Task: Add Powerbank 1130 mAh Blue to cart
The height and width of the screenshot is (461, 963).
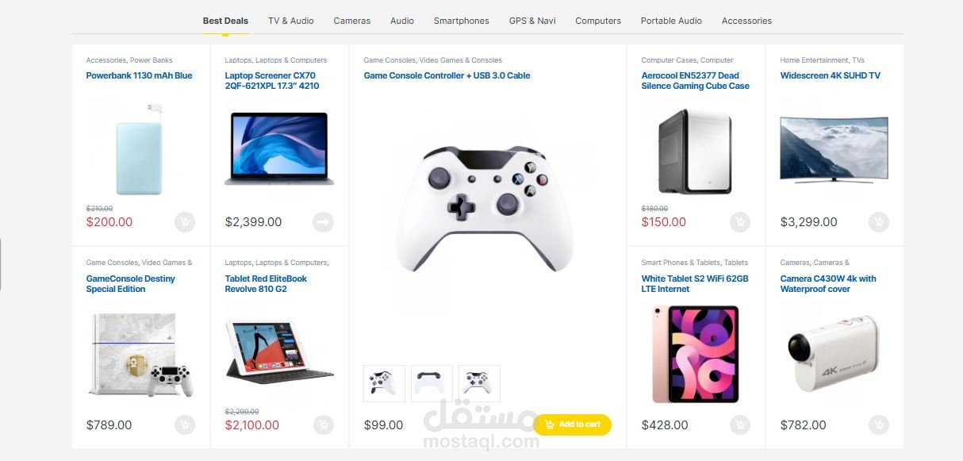Action: [x=184, y=222]
